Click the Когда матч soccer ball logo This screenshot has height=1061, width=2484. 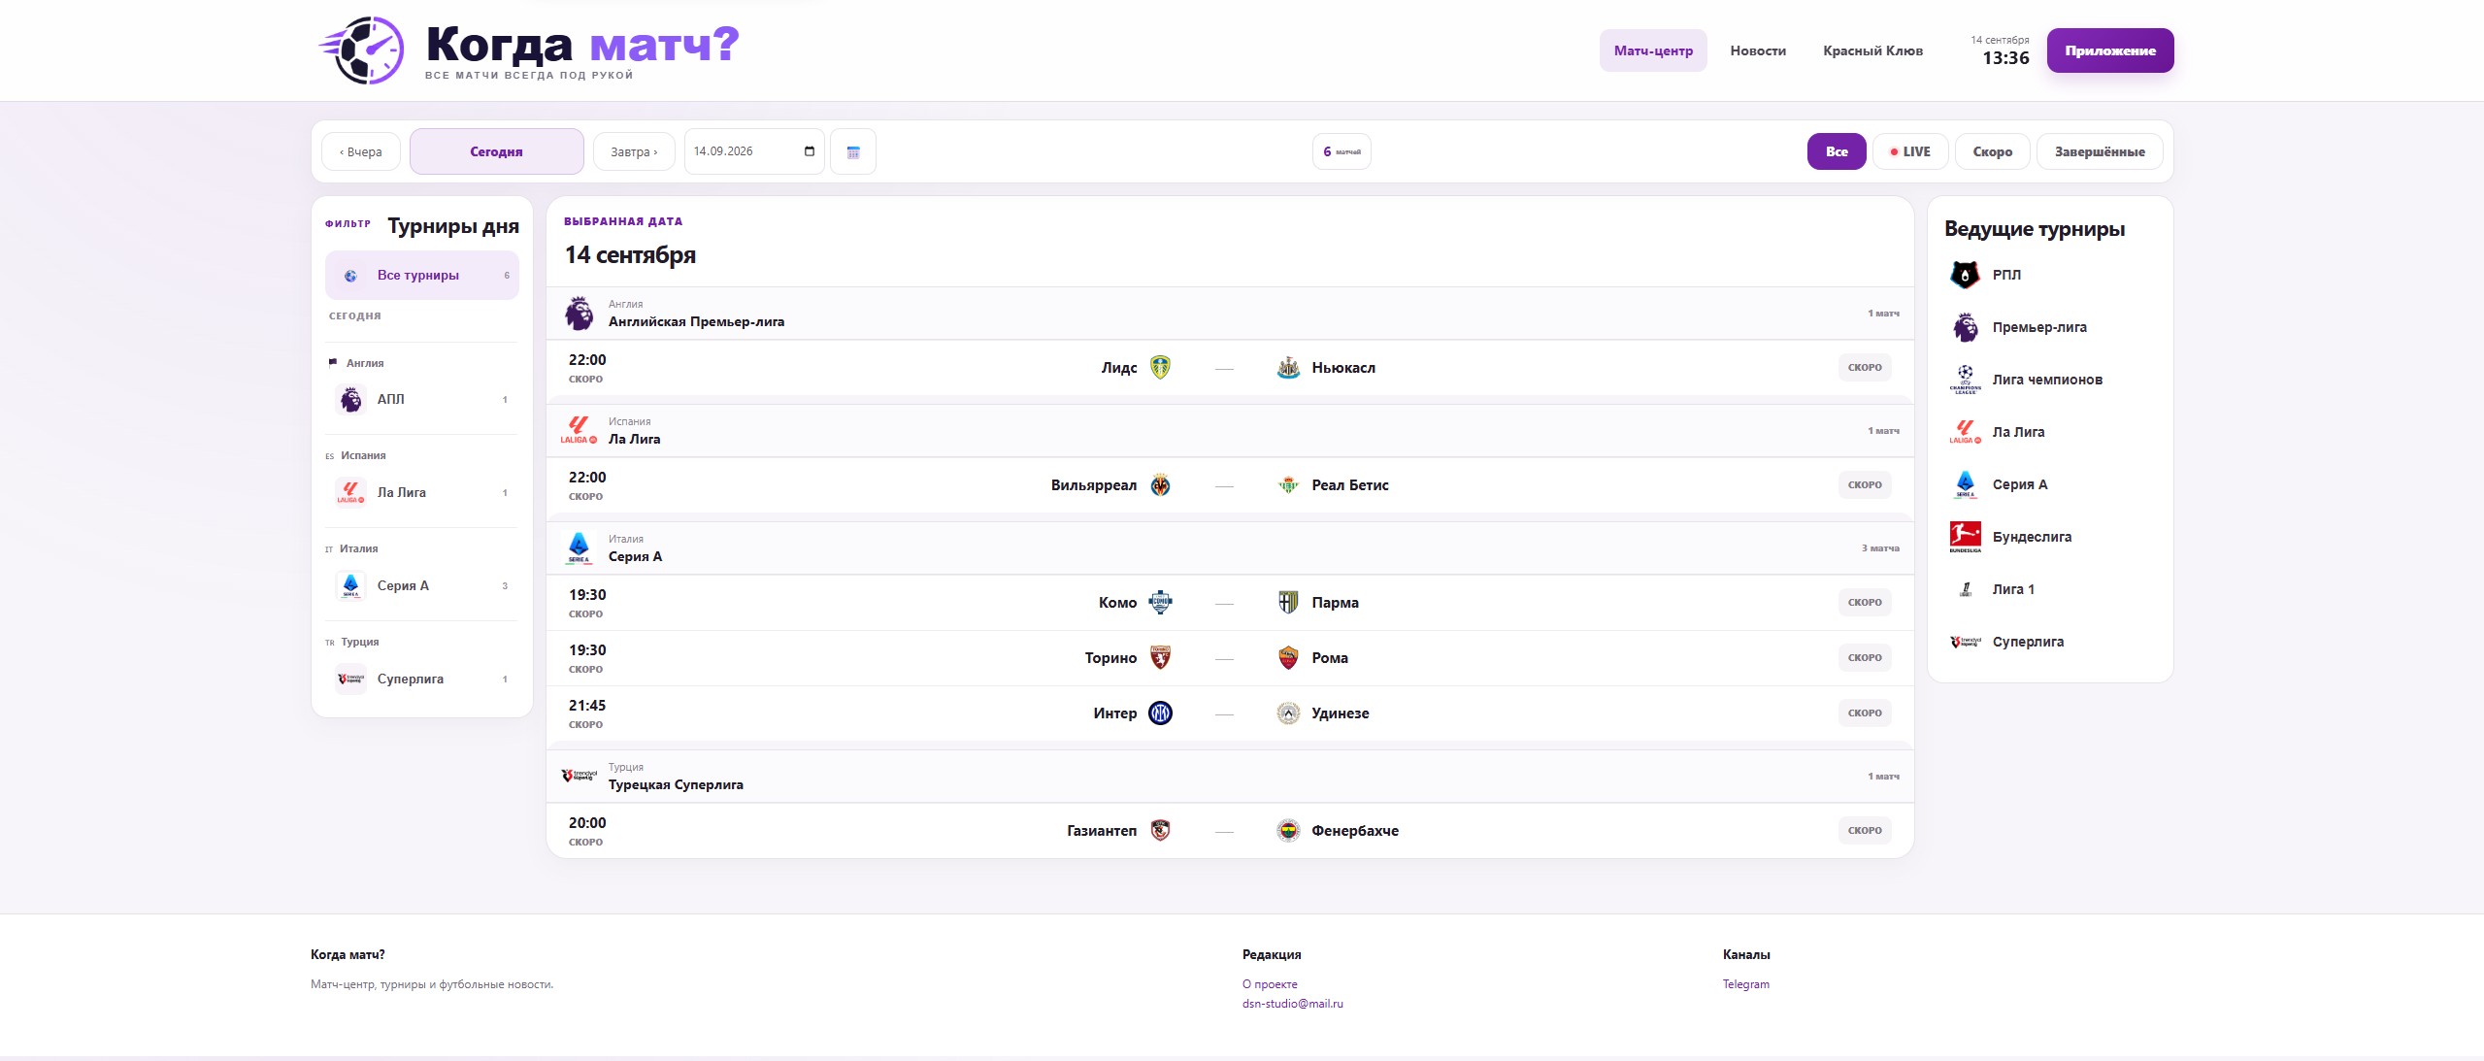361,50
